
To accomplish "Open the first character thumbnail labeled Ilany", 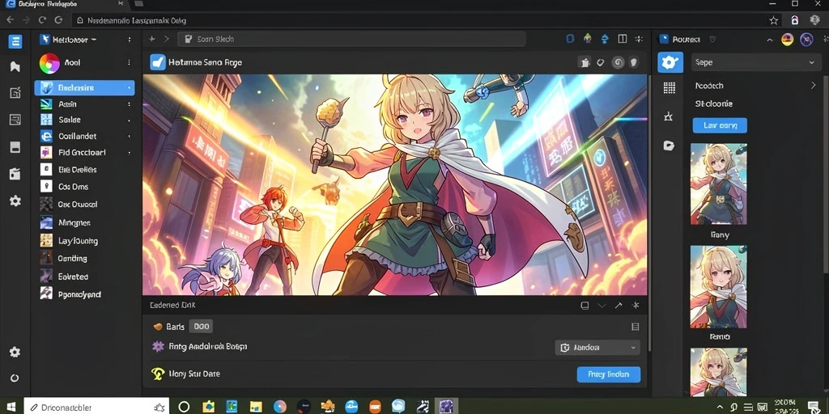I will coord(719,184).
